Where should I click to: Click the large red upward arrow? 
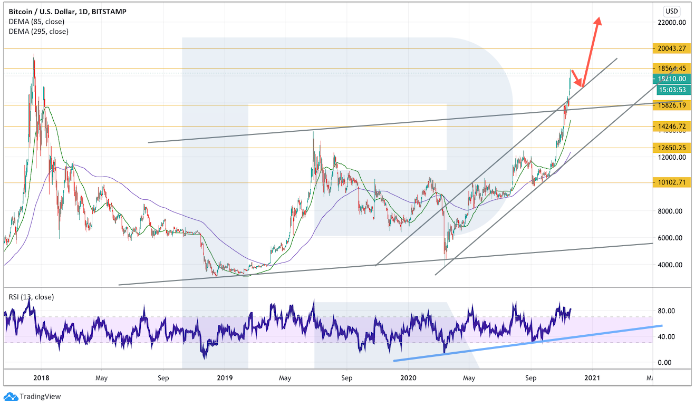pos(594,47)
